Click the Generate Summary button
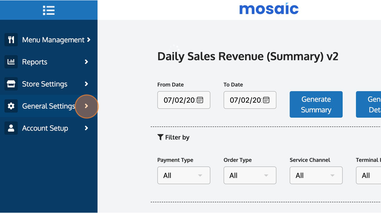 tap(316, 104)
